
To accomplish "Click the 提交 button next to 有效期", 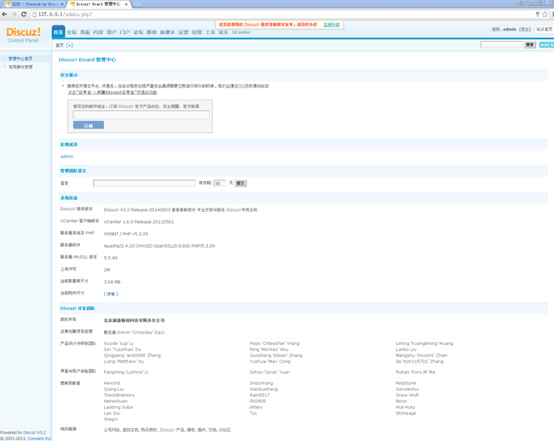I will pyautogui.click(x=240, y=183).
